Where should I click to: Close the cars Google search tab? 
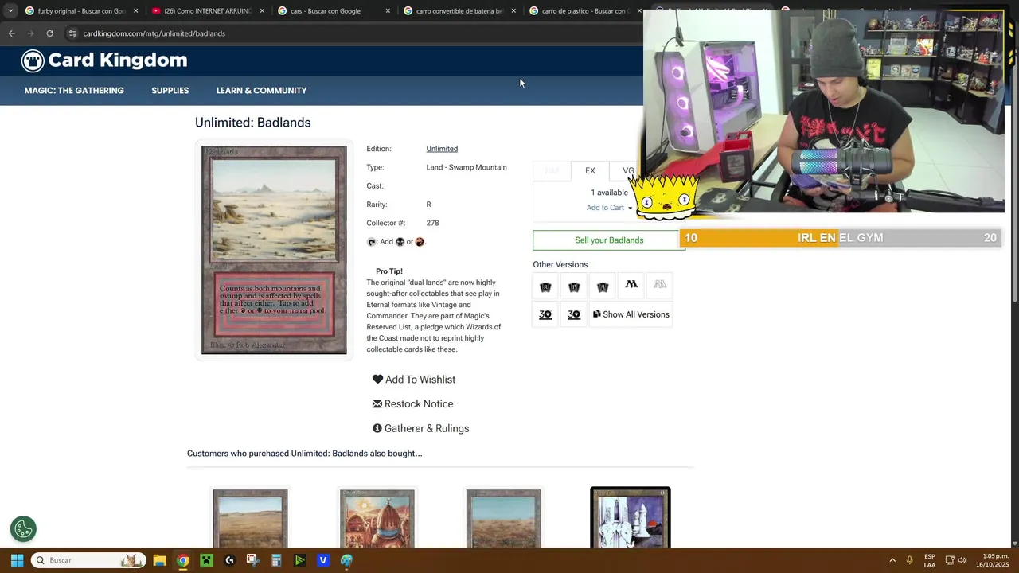point(388,11)
